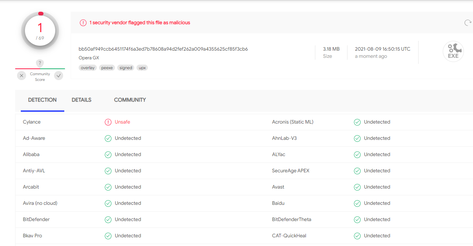Click the BitDefenderTheta vendor name
Image resolution: width=473 pixels, height=246 pixels.
tap(292, 220)
